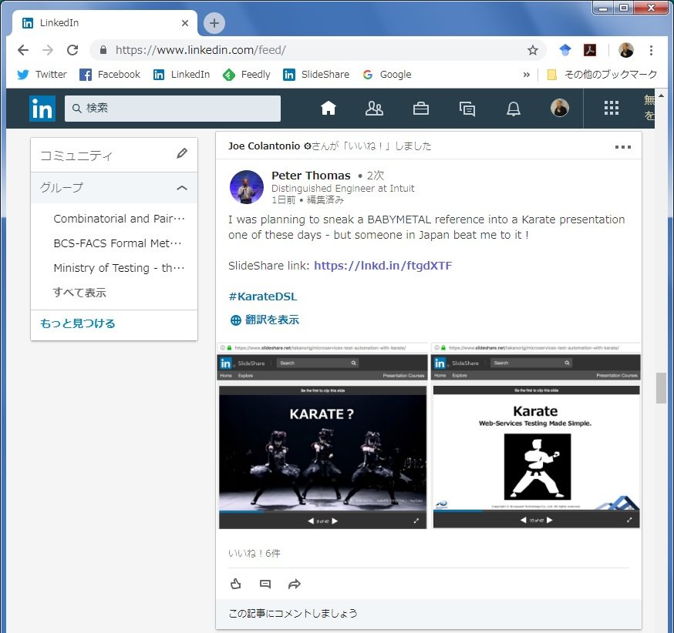View the いいね！6件 likes count

[254, 553]
